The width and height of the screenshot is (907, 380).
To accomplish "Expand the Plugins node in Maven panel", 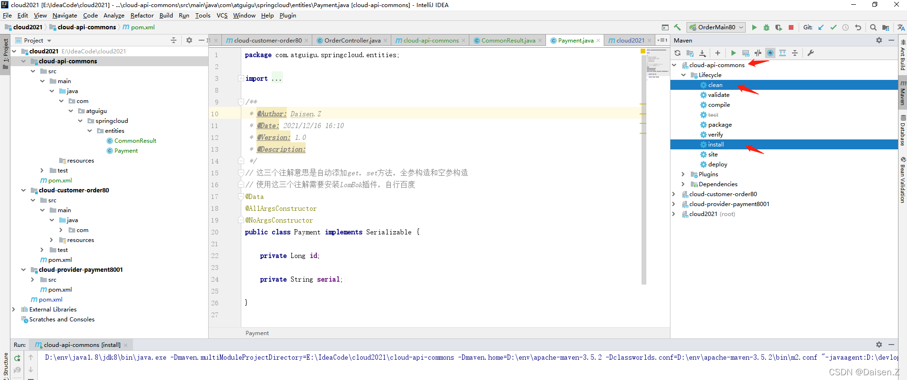I will (683, 174).
